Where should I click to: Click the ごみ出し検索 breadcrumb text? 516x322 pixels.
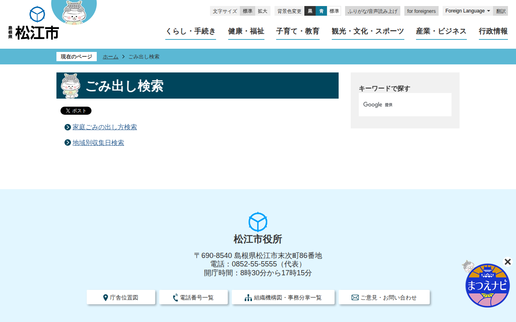coord(144,57)
